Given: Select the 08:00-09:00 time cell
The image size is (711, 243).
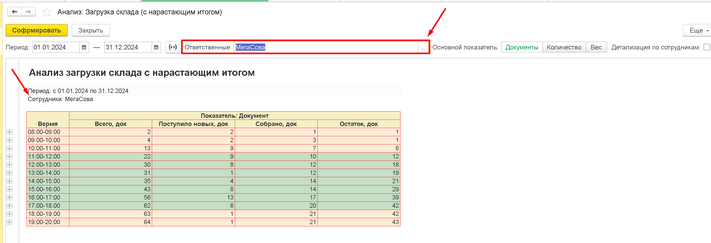Looking at the screenshot, I should pyautogui.click(x=48, y=132).
